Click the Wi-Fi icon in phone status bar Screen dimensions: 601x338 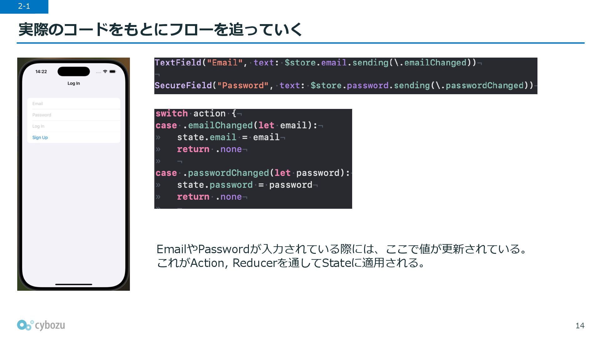[105, 71]
